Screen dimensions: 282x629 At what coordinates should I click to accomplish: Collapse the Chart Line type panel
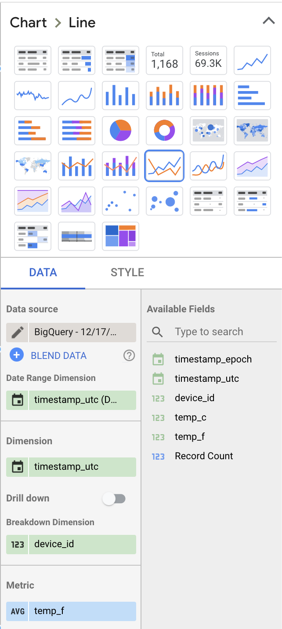[268, 21]
